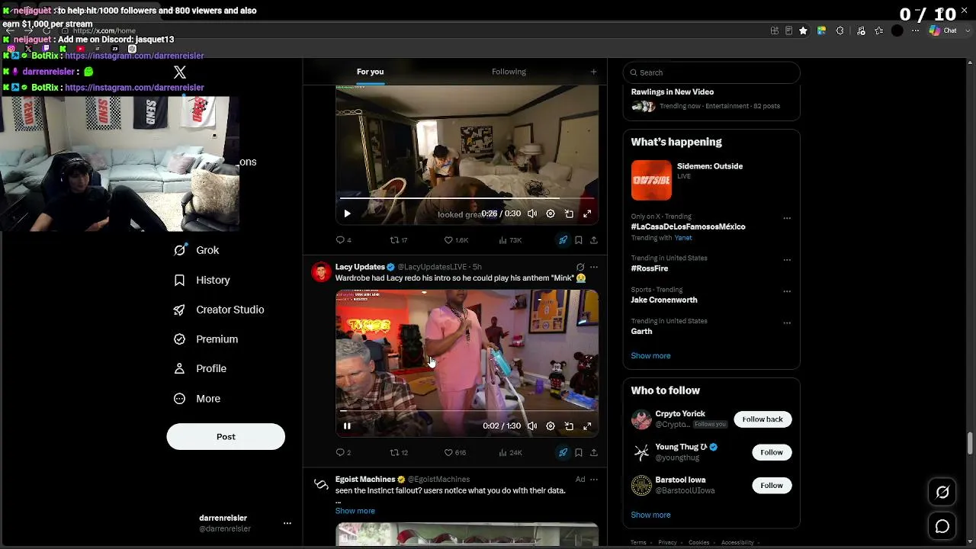The width and height of the screenshot is (976, 549).
Task: Share the Lacy Updates post
Action: (593, 453)
